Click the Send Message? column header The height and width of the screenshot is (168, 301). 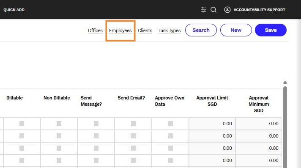(x=91, y=101)
